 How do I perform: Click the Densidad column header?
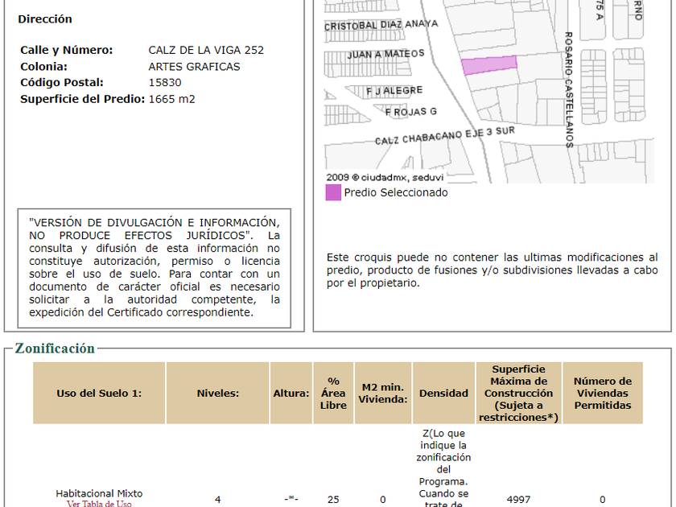(443, 394)
